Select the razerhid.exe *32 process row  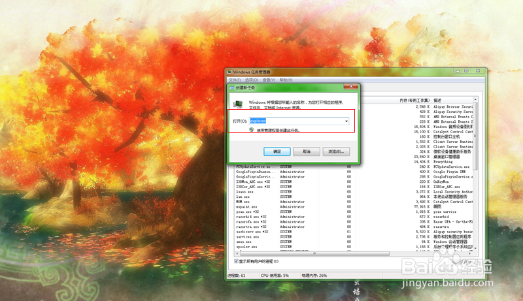tap(354, 217)
